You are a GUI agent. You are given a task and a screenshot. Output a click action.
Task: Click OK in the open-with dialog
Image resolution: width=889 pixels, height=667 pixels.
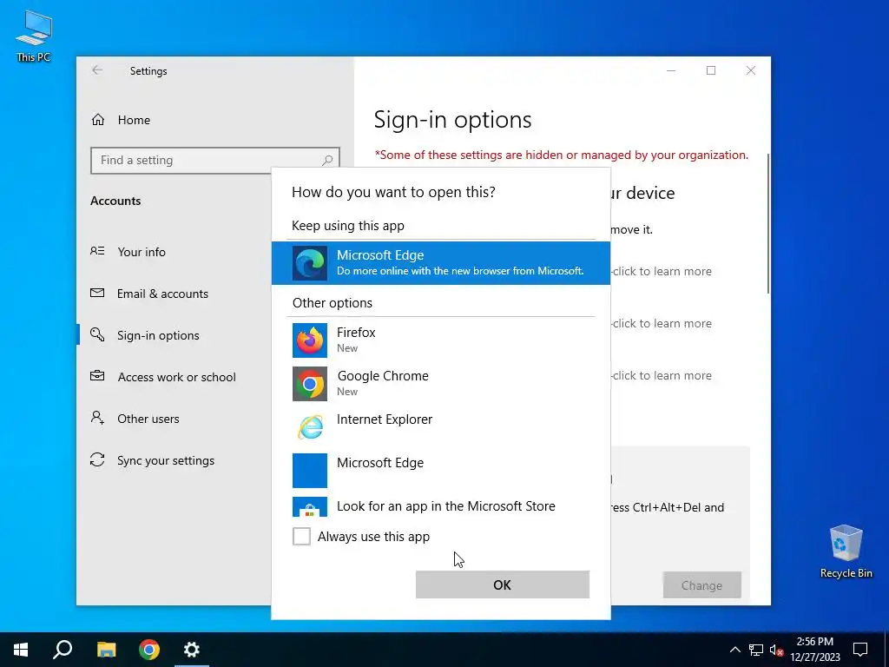pyautogui.click(x=503, y=584)
